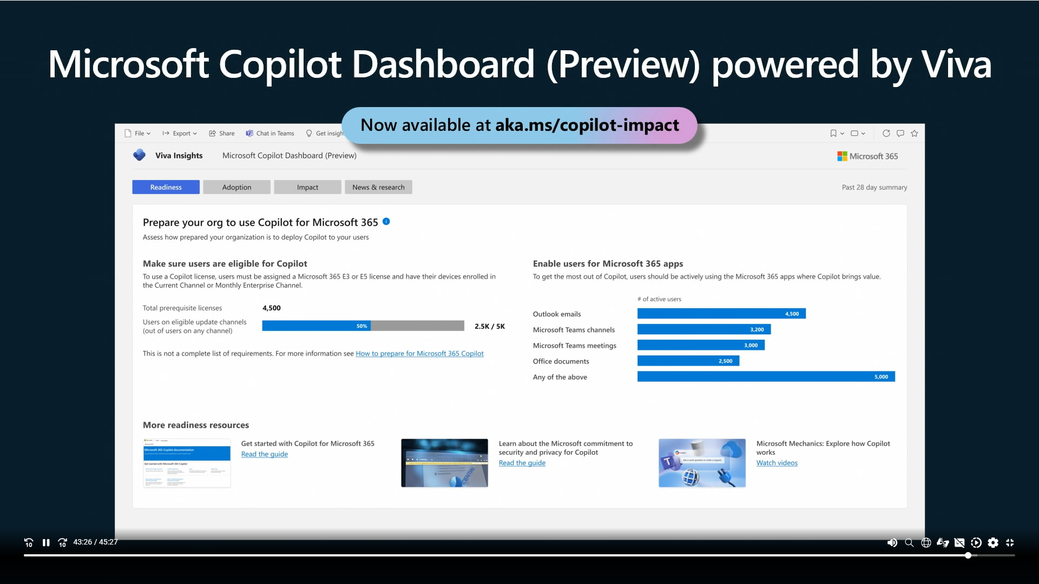
Task: Open News & research tab
Action: tap(378, 187)
